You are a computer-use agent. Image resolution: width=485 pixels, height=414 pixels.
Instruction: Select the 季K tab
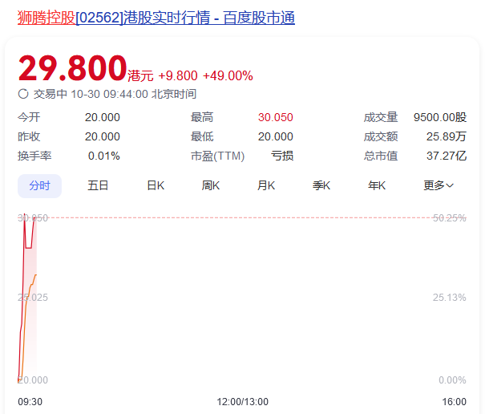pyautogui.click(x=321, y=185)
